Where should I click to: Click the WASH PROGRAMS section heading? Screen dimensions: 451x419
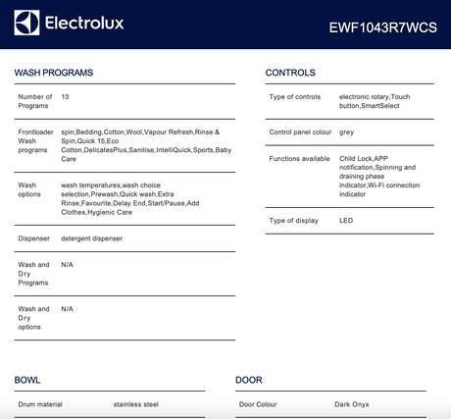54,73
